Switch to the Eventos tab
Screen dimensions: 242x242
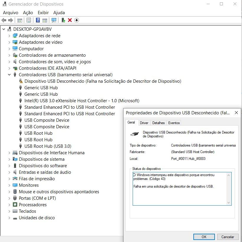[174, 123]
